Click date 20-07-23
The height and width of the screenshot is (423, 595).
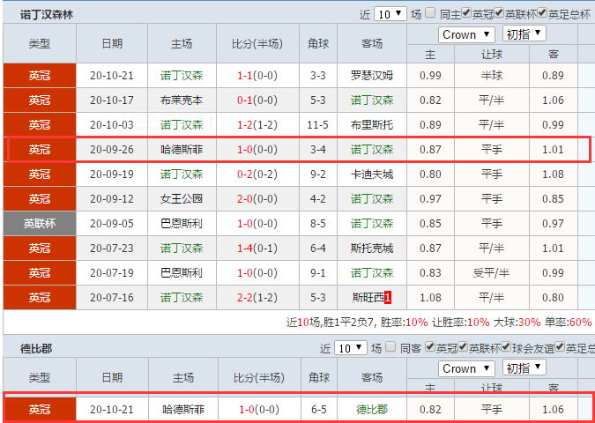[112, 249]
